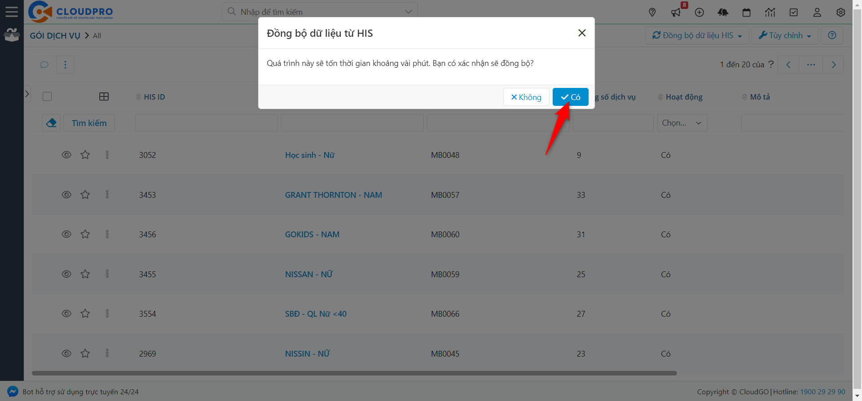Cancel sync with the Không button
Screen dimensions: 862x401
click(526, 97)
